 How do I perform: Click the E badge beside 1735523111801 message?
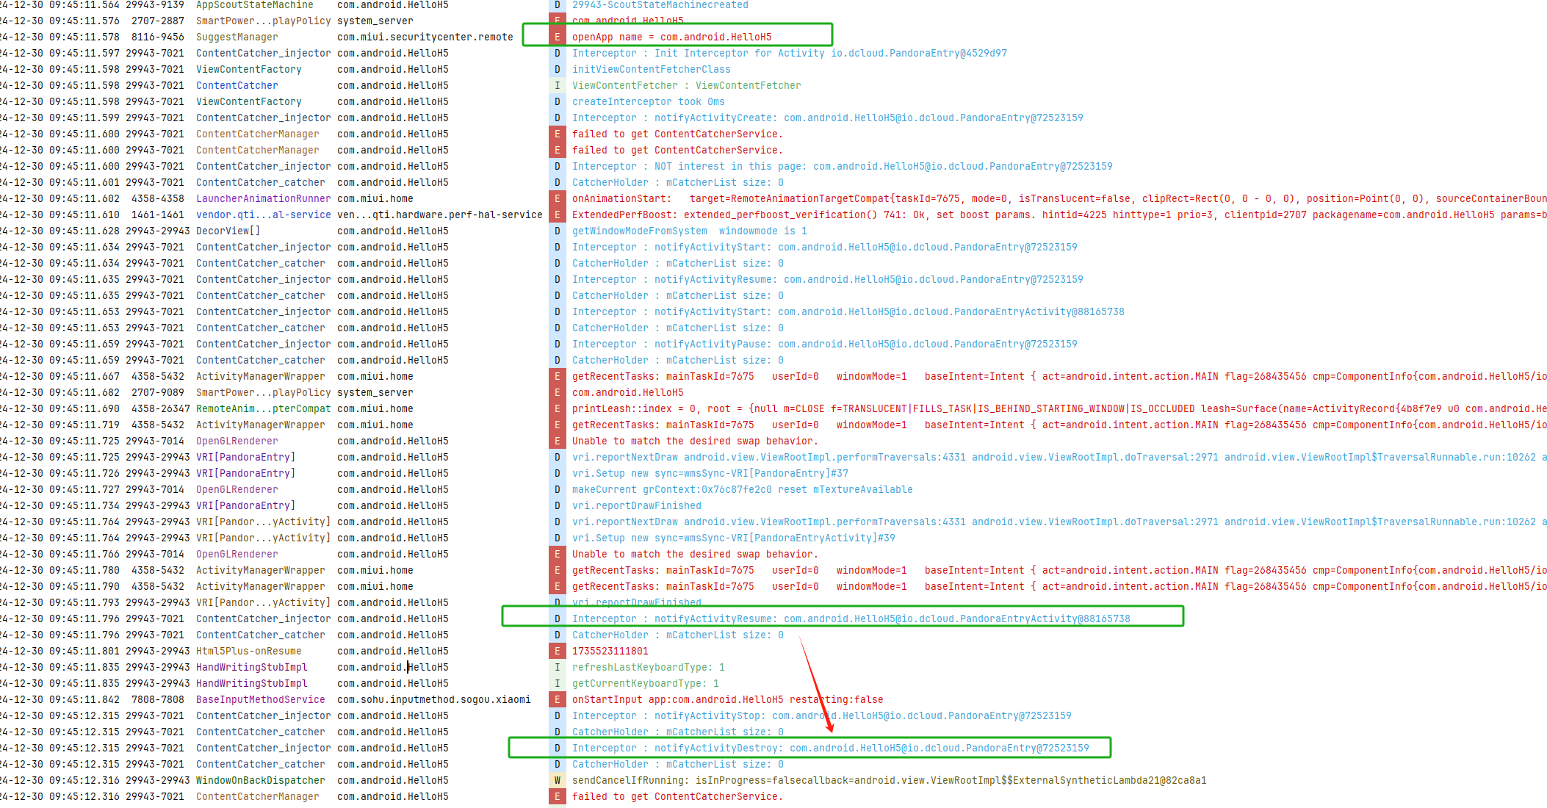[557, 651]
